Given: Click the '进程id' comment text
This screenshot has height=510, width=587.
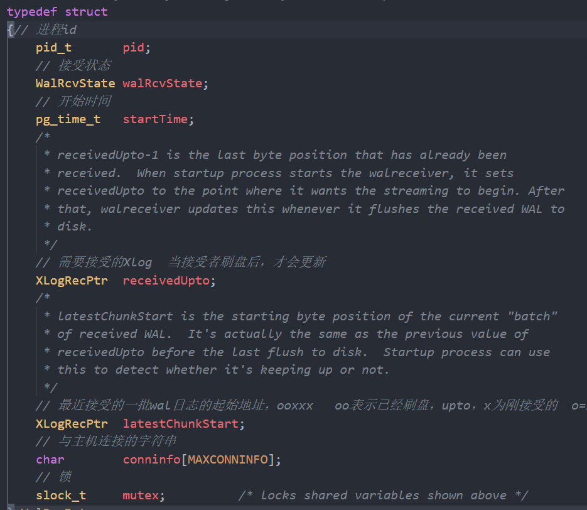Looking at the screenshot, I should [57, 30].
